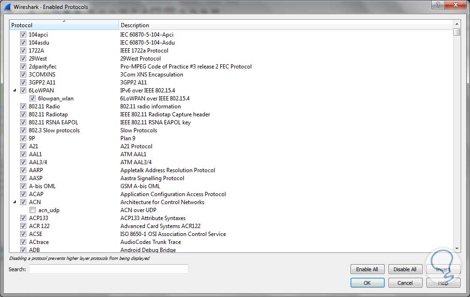This screenshot has height=297, width=470.
Task: Uncheck the AARP protocol checkbox
Action: pyautogui.click(x=23, y=170)
